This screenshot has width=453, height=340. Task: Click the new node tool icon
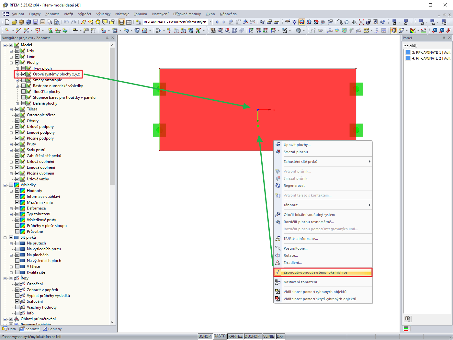point(7,30)
